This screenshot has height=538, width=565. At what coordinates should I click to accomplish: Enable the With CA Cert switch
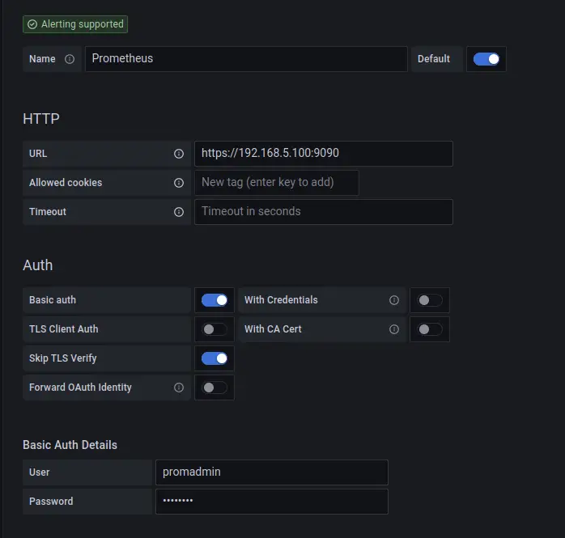[430, 329]
